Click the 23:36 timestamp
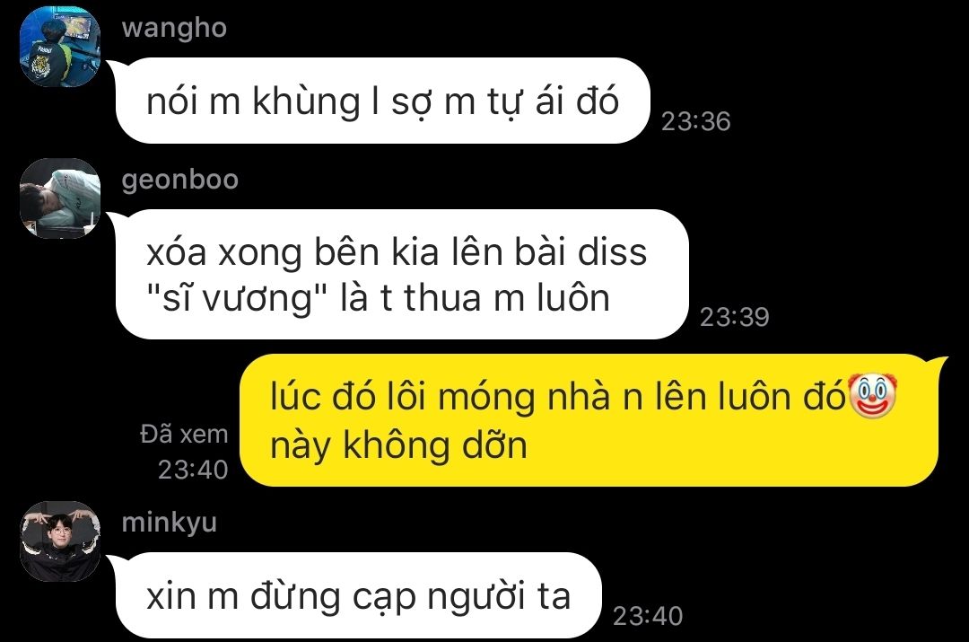This screenshot has height=642, width=969. tap(696, 121)
